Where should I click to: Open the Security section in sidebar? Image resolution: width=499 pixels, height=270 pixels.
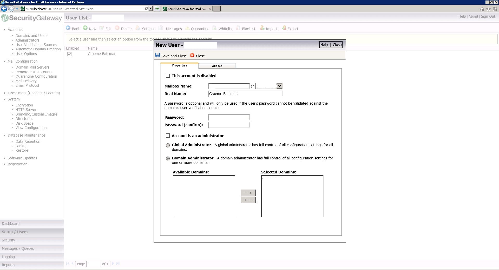(8, 240)
